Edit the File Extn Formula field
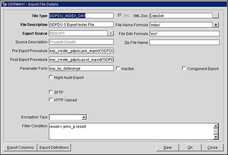228x155 pixels. point(184,34)
